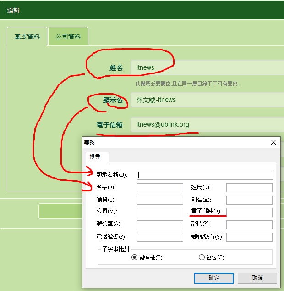Image resolution: width=284 pixels, height=291 pixels.
Task: Click the 姓名 field containing itnews
Action: pyautogui.click(x=206, y=67)
